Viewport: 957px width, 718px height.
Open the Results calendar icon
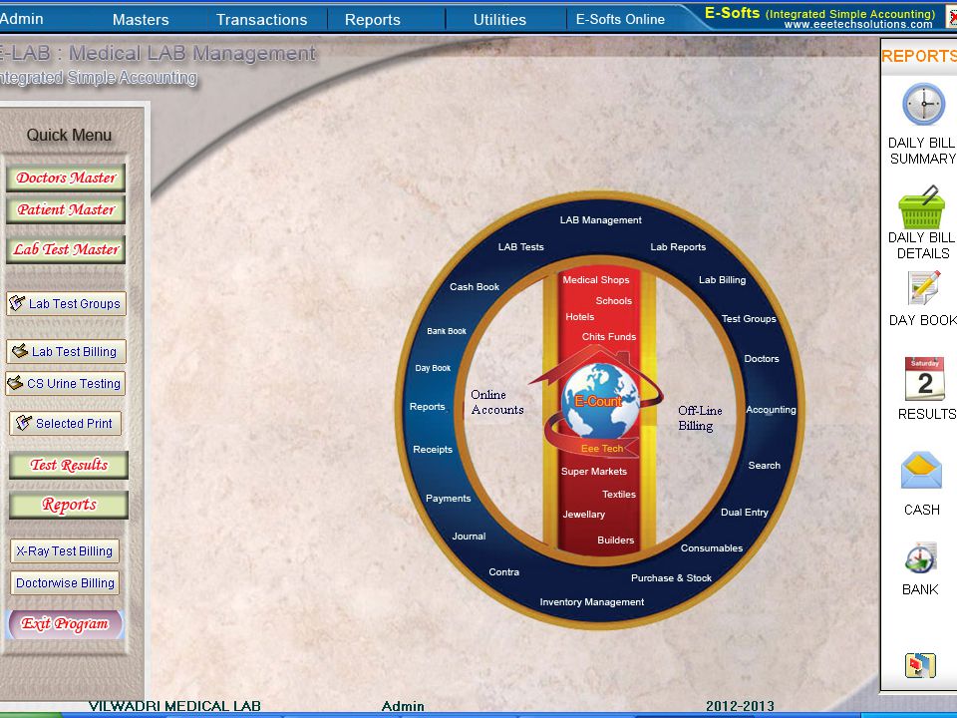tap(925, 378)
